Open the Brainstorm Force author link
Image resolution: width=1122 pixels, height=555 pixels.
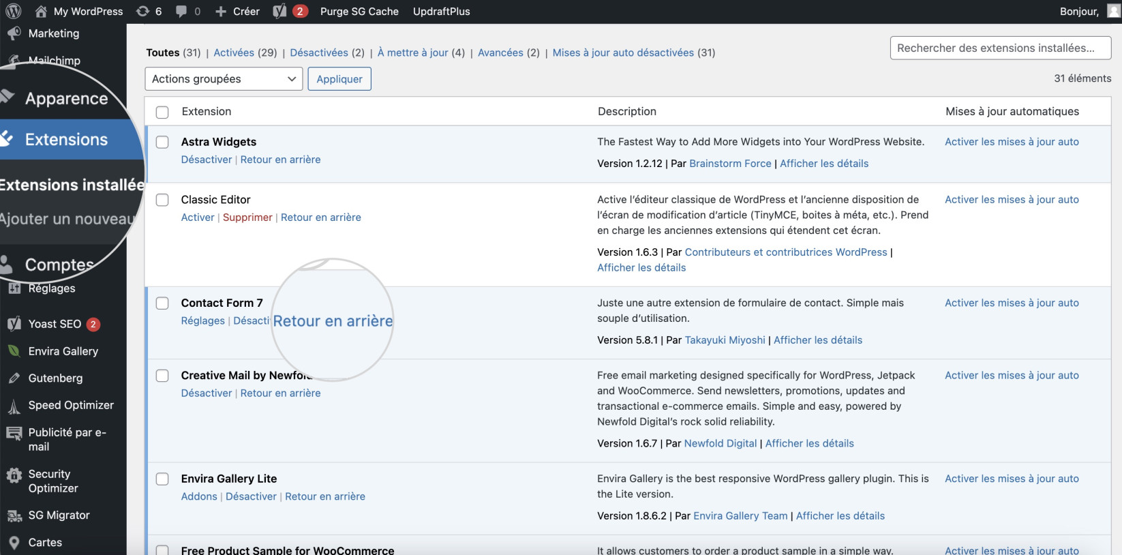point(730,164)
